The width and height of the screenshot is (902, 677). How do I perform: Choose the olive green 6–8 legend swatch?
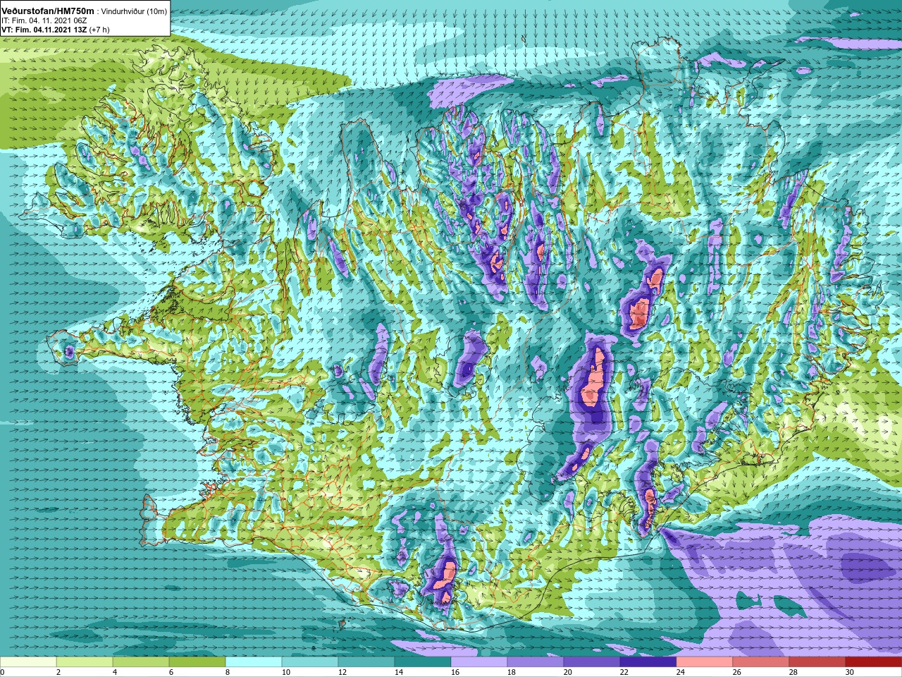click(x=197, y=662)
